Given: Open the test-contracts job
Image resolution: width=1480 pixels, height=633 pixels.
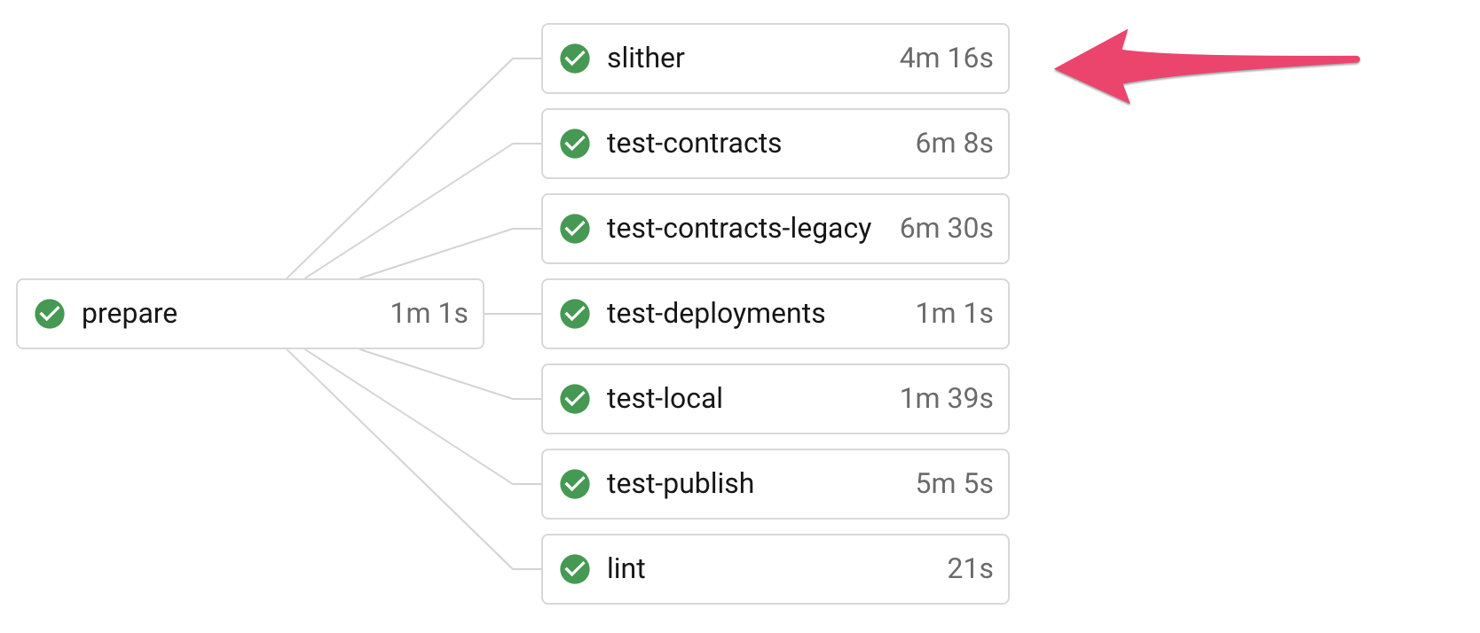Looking at the screenshot, I should (694, 144).
